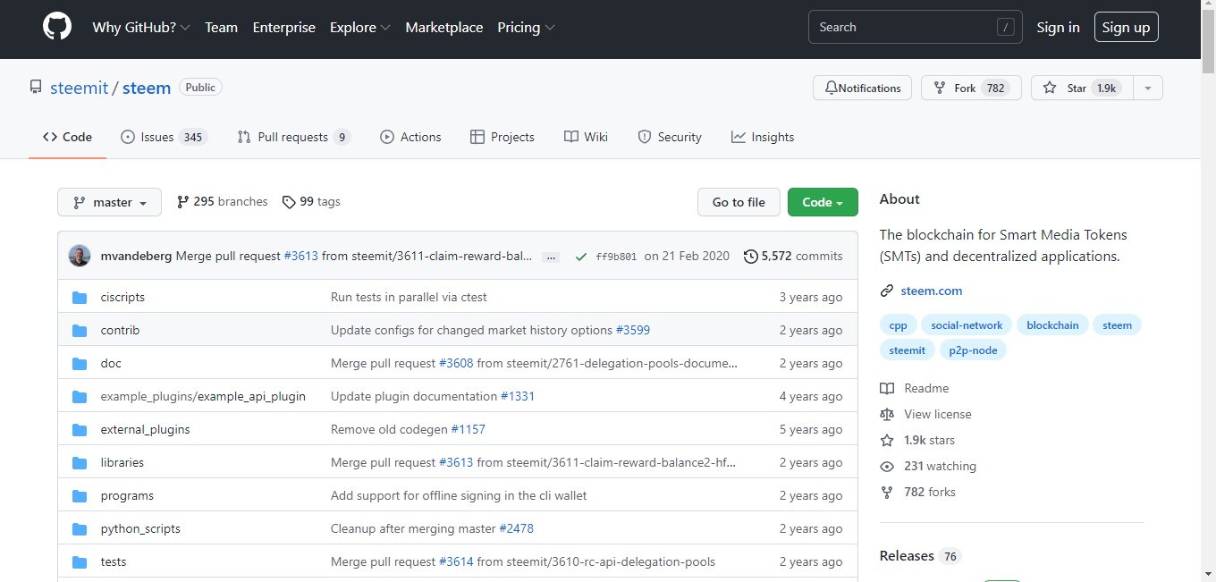Click the python_scripts folder icon
The height and width of the screenshot is (582, 1216).
coord(80,528)
